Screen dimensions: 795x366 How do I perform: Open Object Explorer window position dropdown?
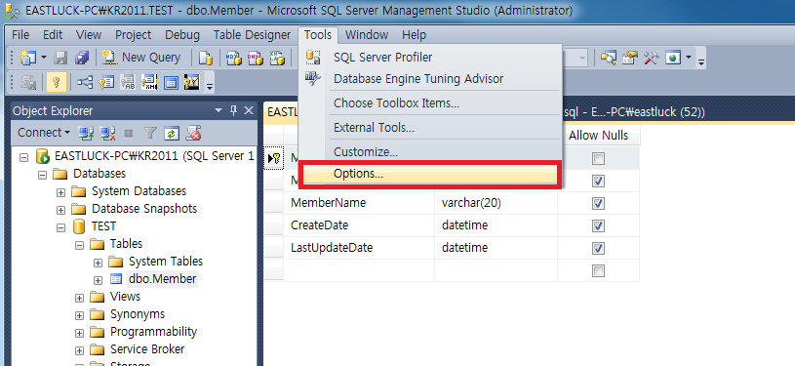219,110
